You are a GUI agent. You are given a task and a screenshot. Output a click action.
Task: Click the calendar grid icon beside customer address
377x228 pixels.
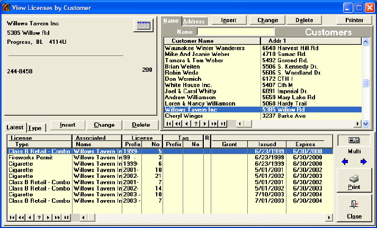[143, 25]
